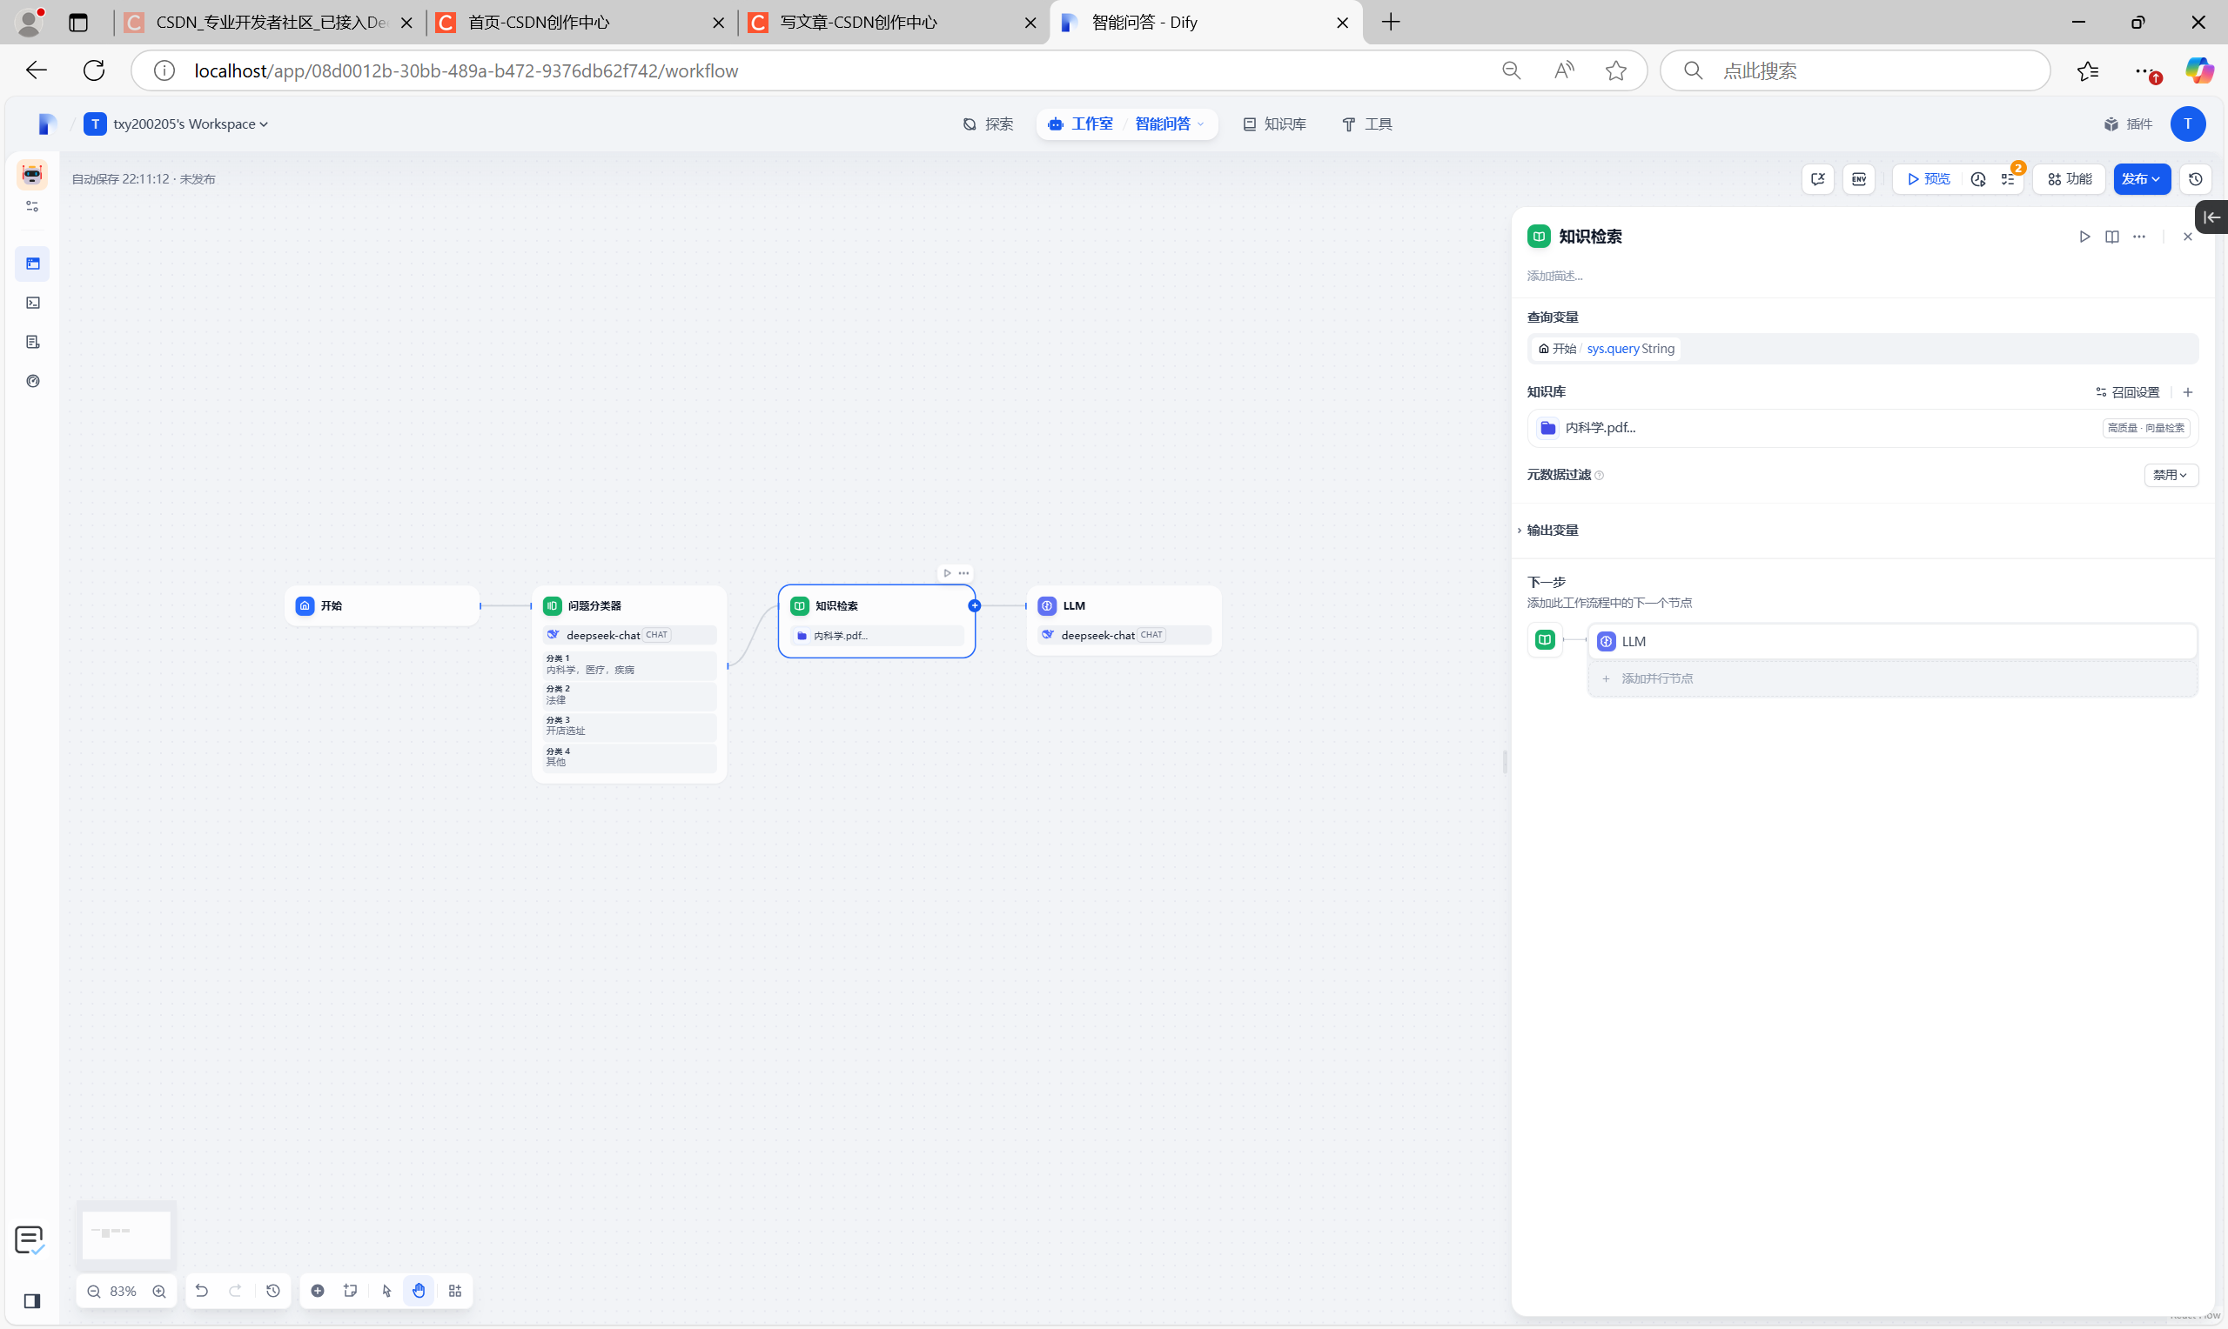Toggle the bottom-left sidebar panel icon

(x=32, y=1300)
